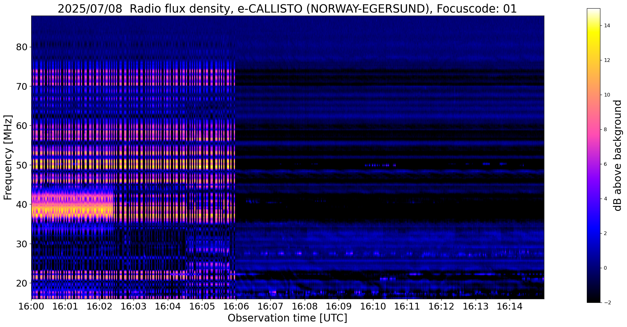Click the 'dB above background' colorbar label
The width and height of the screenshot is (627, 327).
pos(618,155)
